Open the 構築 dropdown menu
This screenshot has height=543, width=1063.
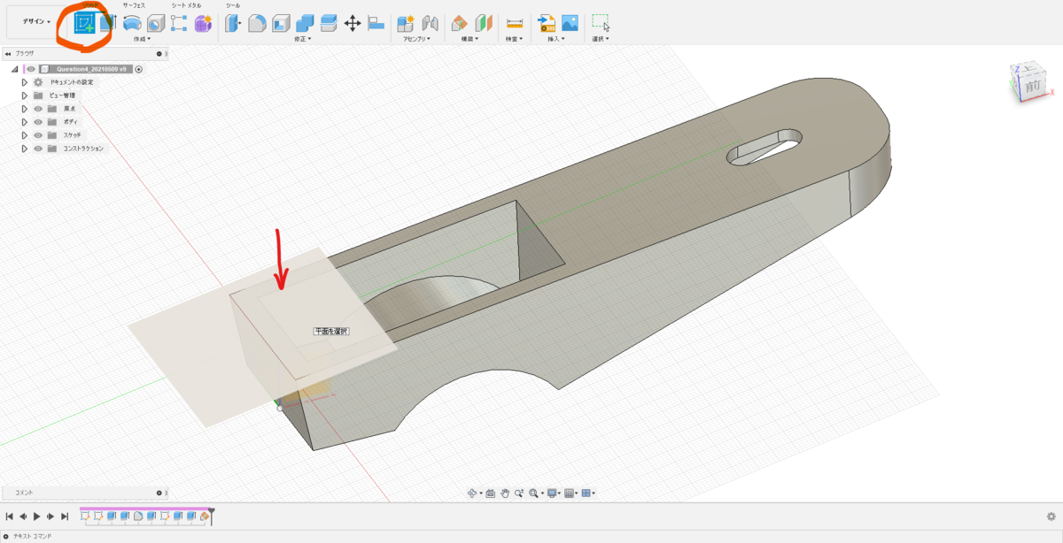471,39
